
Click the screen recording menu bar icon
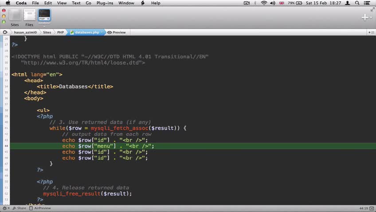tap(247, 3)
